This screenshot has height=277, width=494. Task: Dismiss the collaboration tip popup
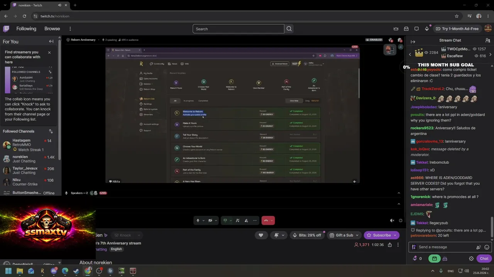[49, 52]
